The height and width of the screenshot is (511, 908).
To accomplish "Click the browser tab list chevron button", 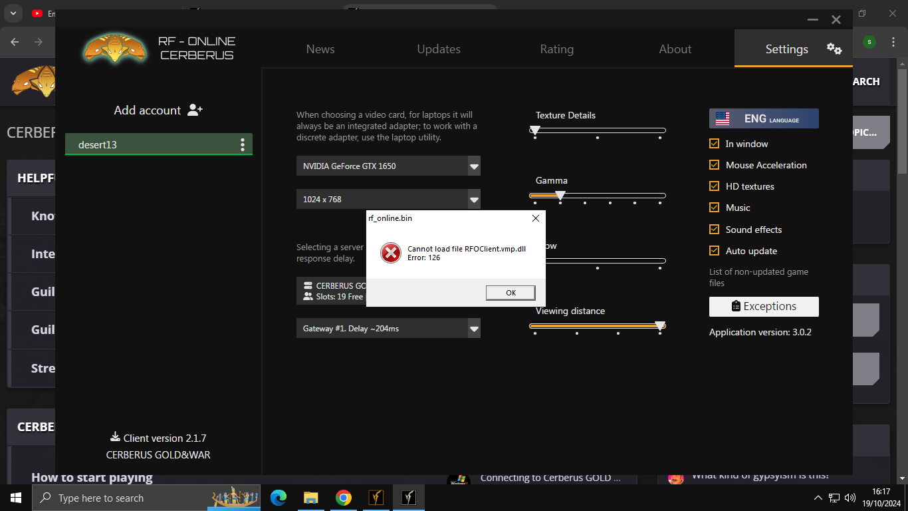I will [14, 13].
